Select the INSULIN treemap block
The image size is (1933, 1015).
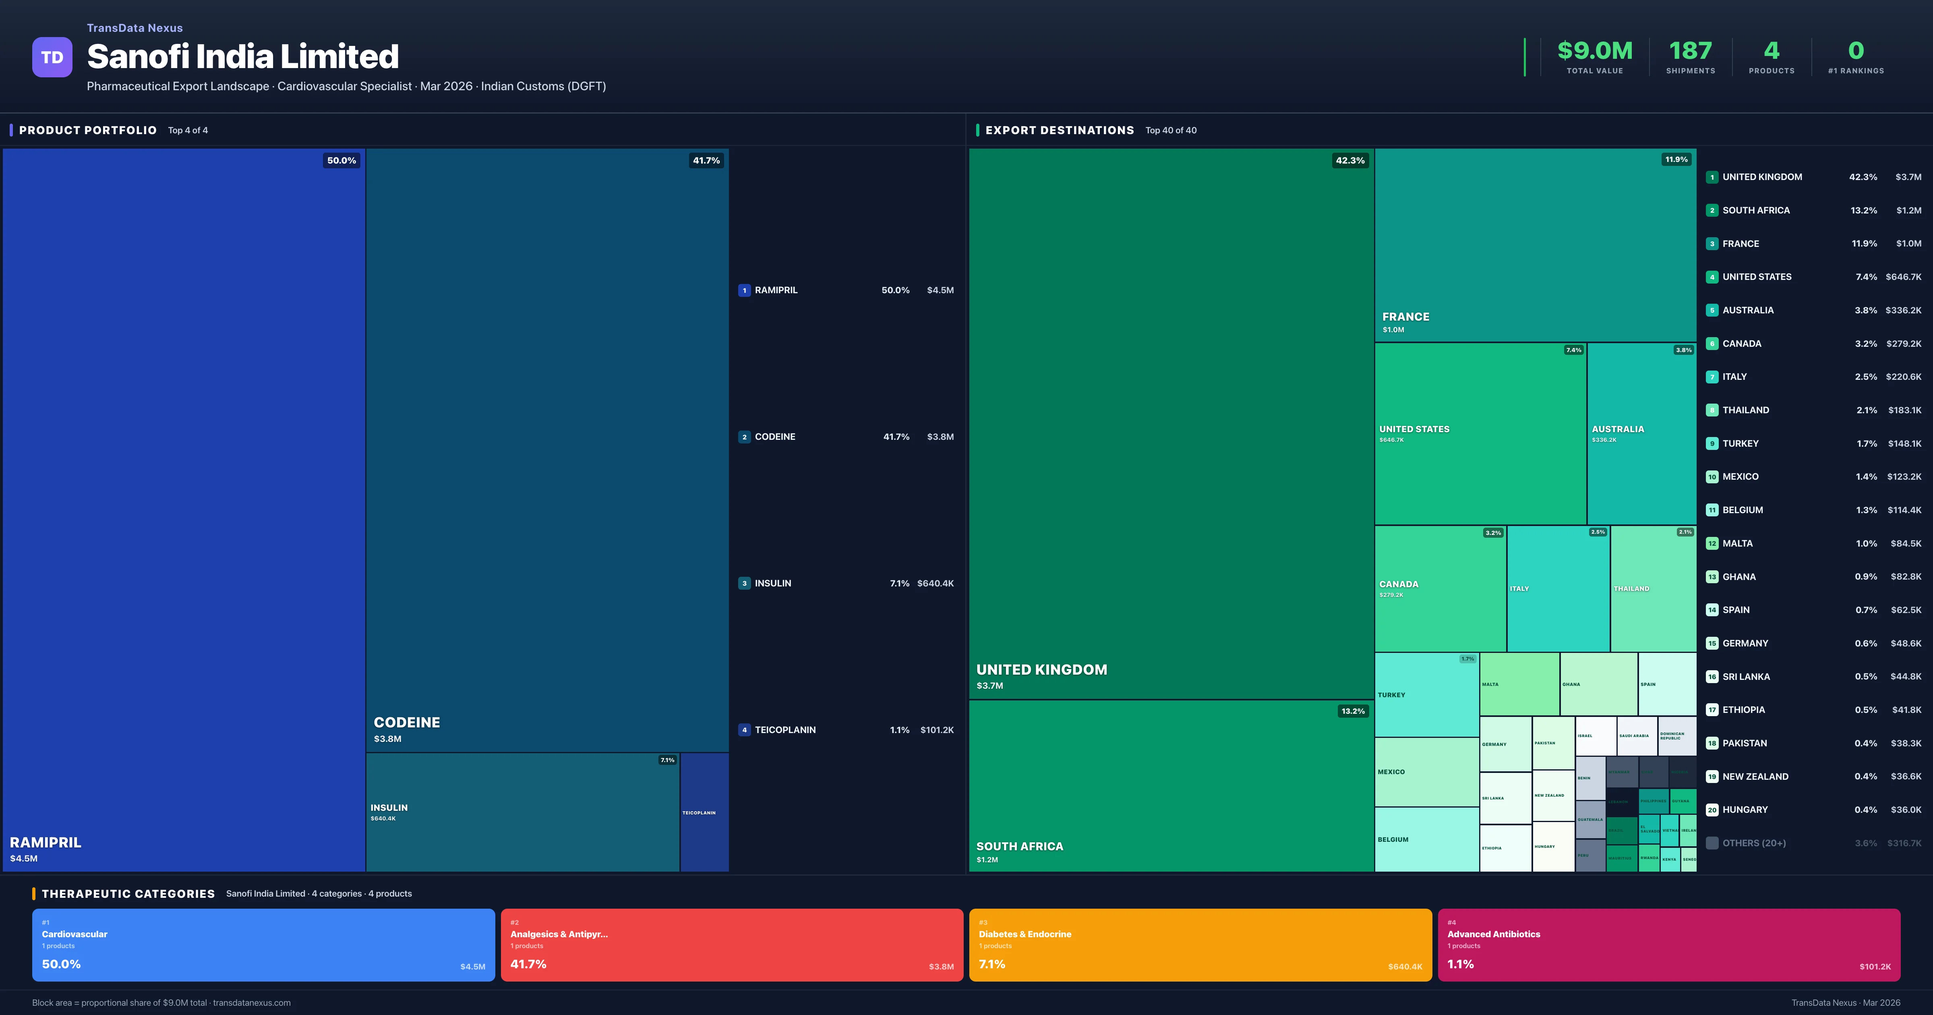[522, 812]
